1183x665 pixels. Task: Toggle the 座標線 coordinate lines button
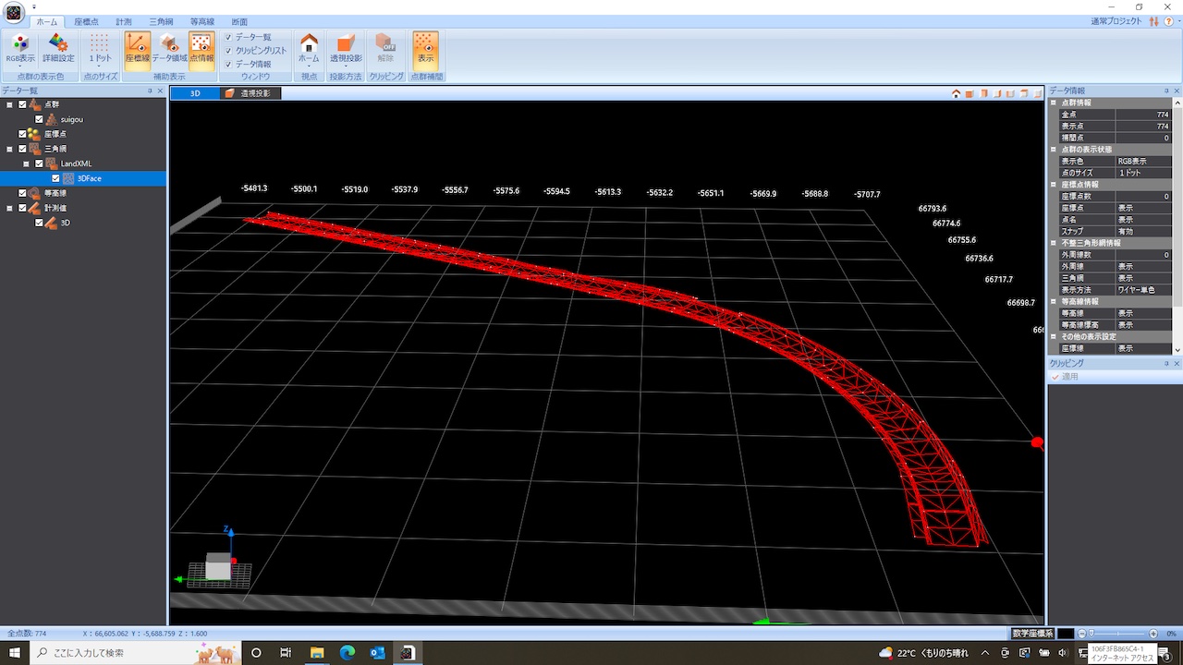[138, 48]
